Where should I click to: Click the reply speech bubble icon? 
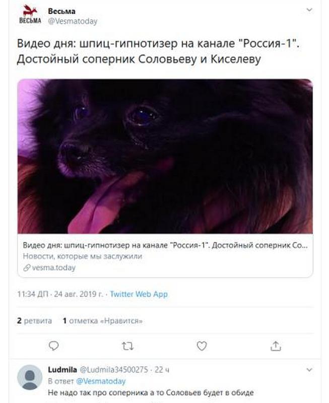pyautogui.click(x=54, y=346)
